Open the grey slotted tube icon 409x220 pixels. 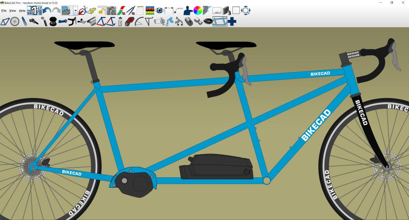(189, 22)
